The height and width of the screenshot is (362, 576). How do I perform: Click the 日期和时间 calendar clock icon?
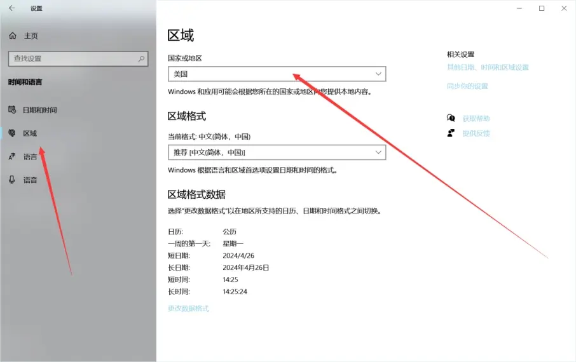[x=12, y=109]
